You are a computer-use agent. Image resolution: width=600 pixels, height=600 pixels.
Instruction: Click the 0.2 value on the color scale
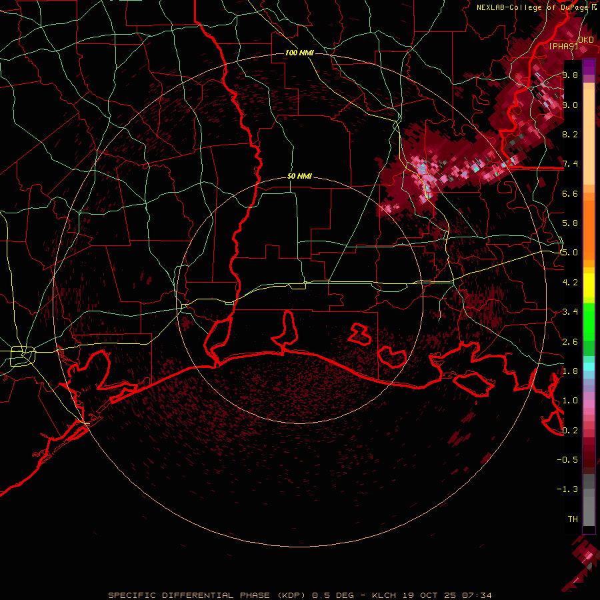coord(570,431)
